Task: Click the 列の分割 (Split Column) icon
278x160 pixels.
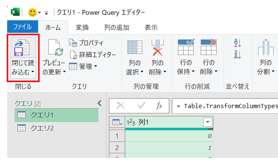Action: (266, 47)
